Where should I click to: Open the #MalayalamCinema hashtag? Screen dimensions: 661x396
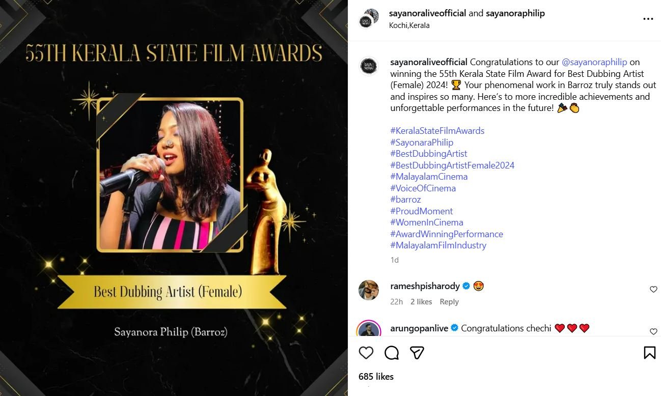coord(429,177)
